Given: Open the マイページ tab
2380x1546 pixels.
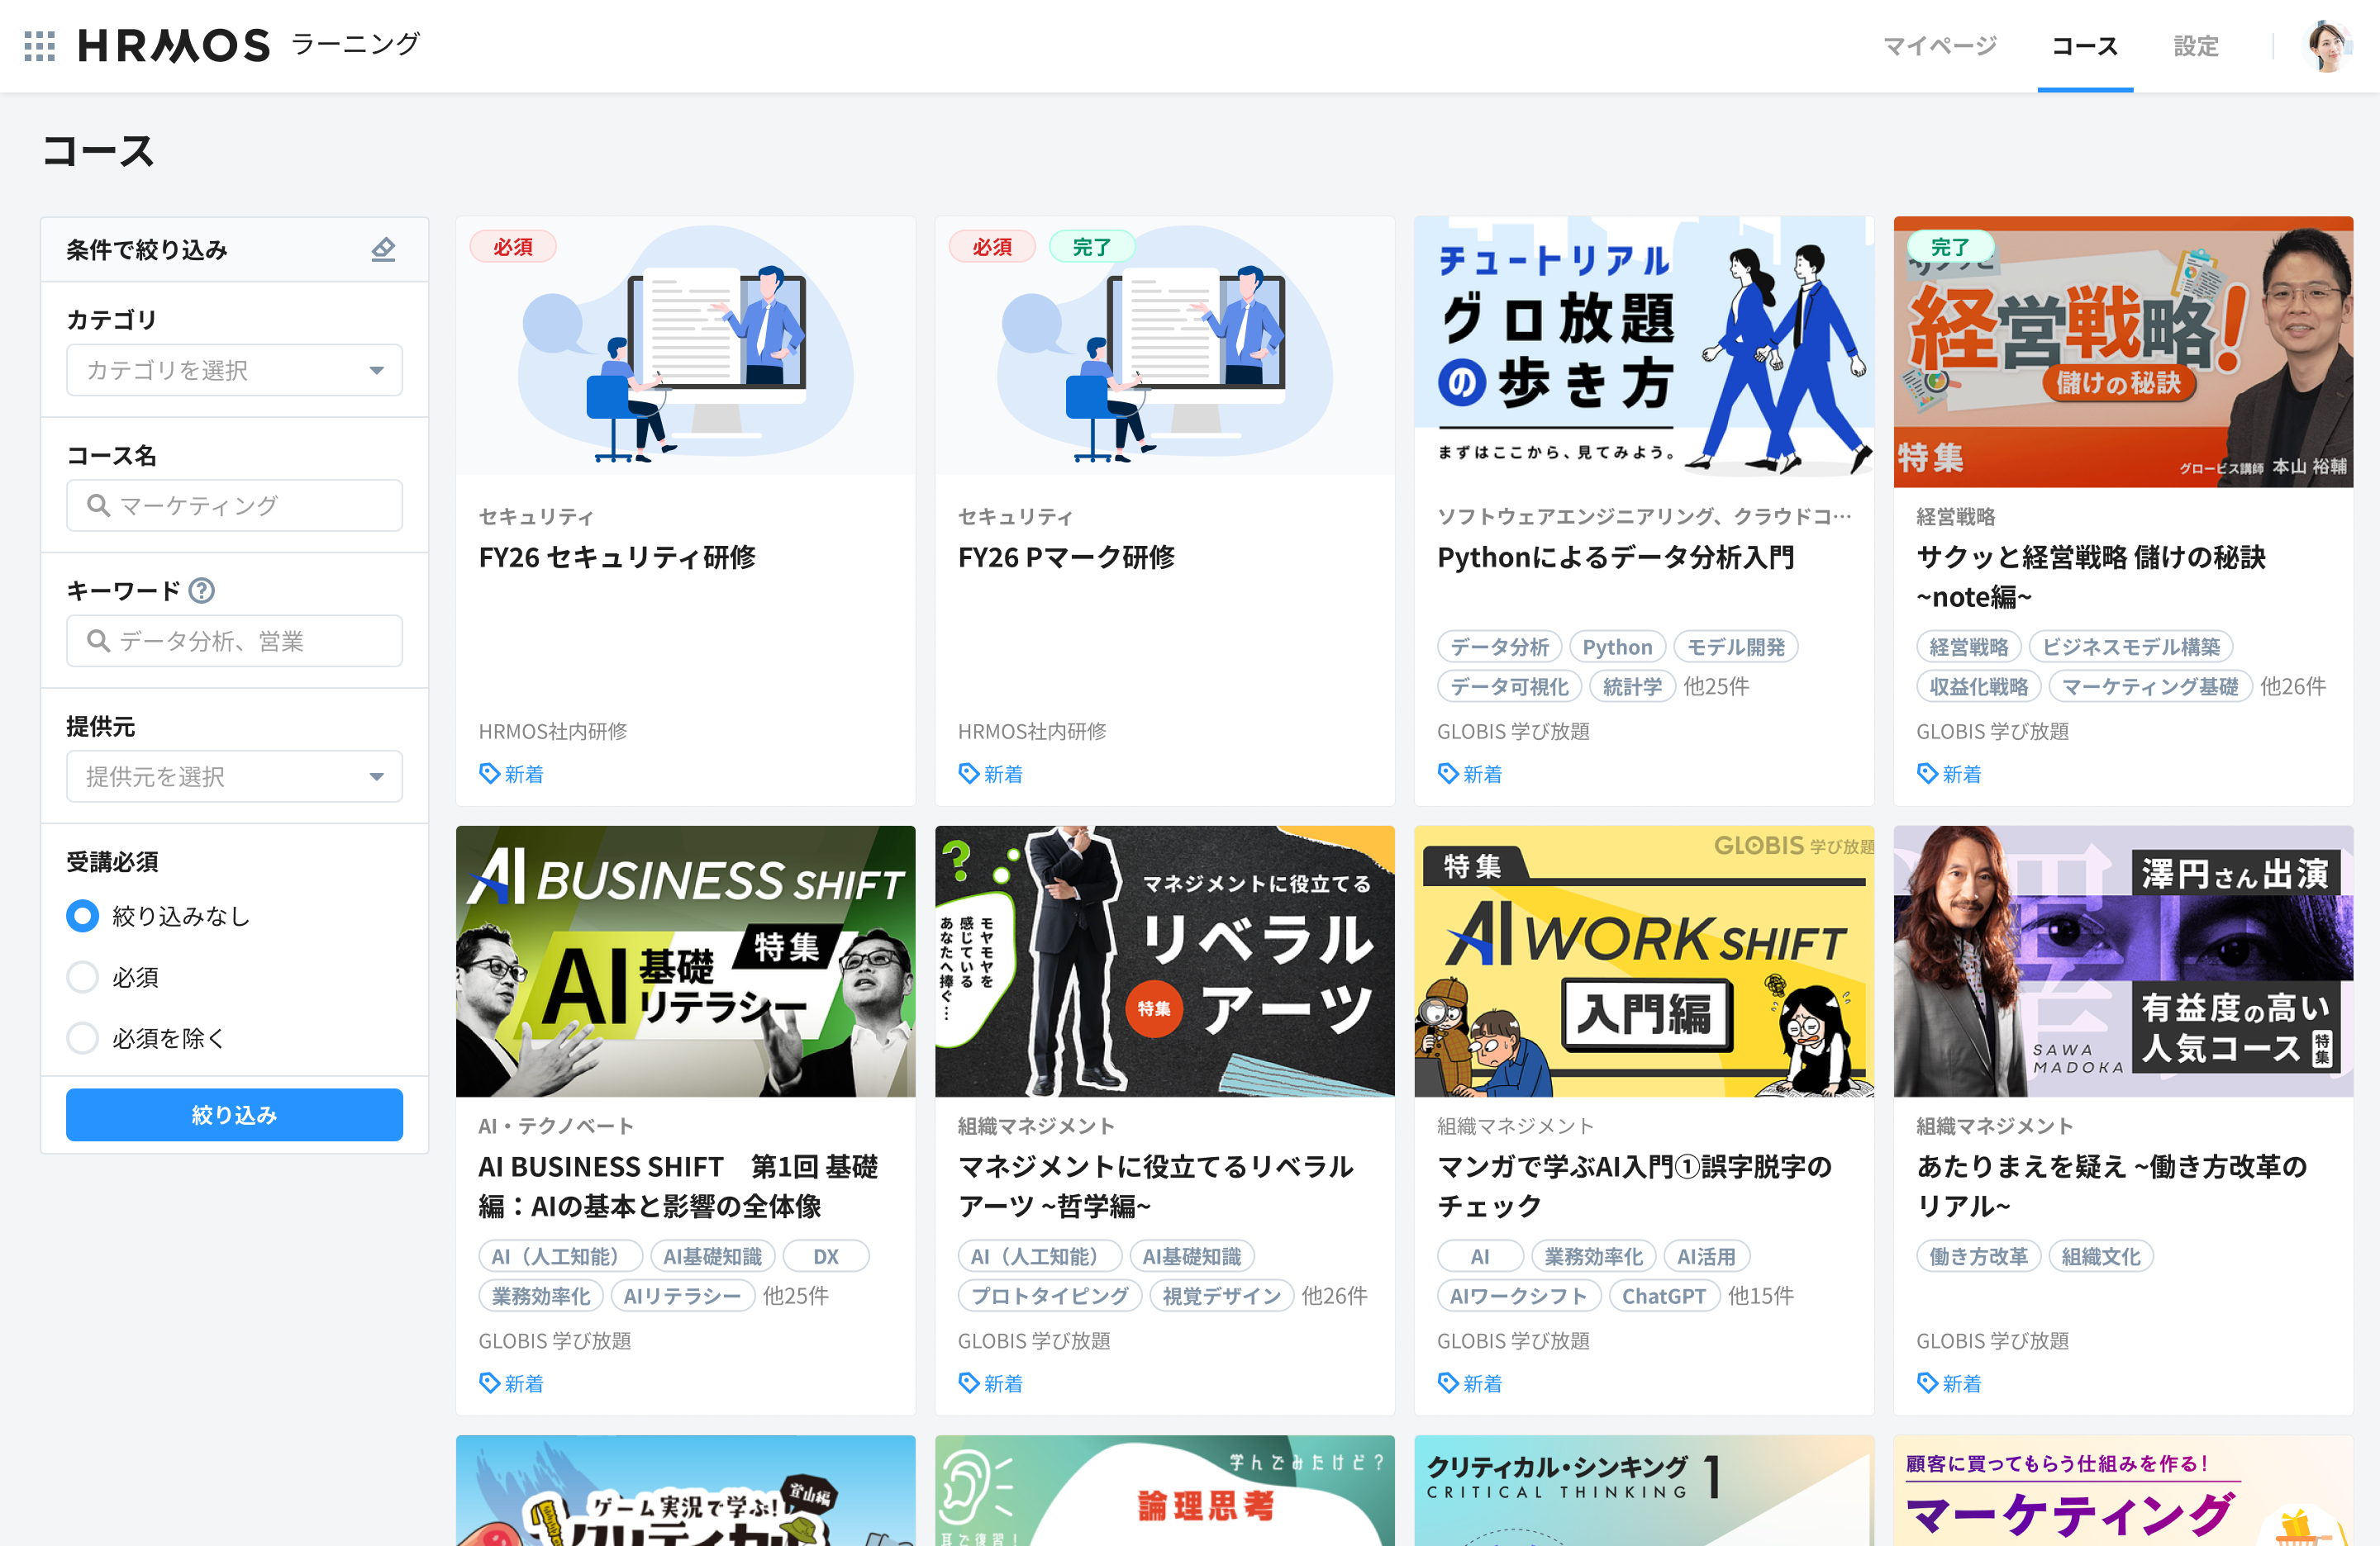Looking at the screenshot, I should point(1939,46).
